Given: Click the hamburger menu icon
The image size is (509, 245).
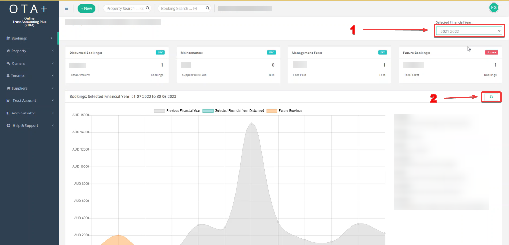Looking at the screenshot, I should 67,8.
